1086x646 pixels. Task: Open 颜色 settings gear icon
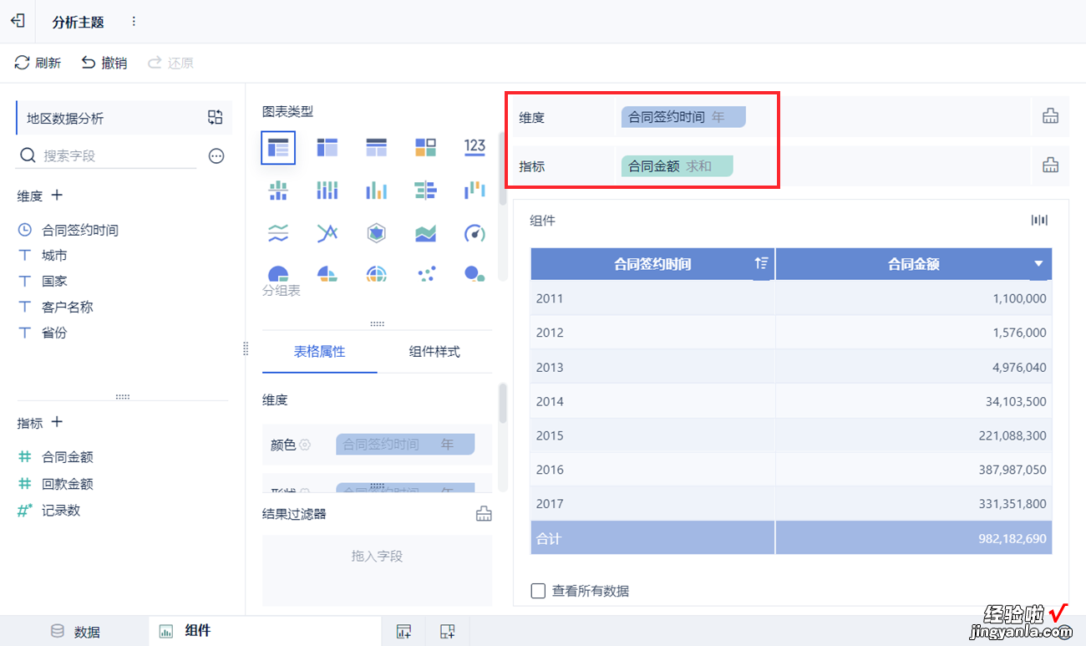pos(305,445)
